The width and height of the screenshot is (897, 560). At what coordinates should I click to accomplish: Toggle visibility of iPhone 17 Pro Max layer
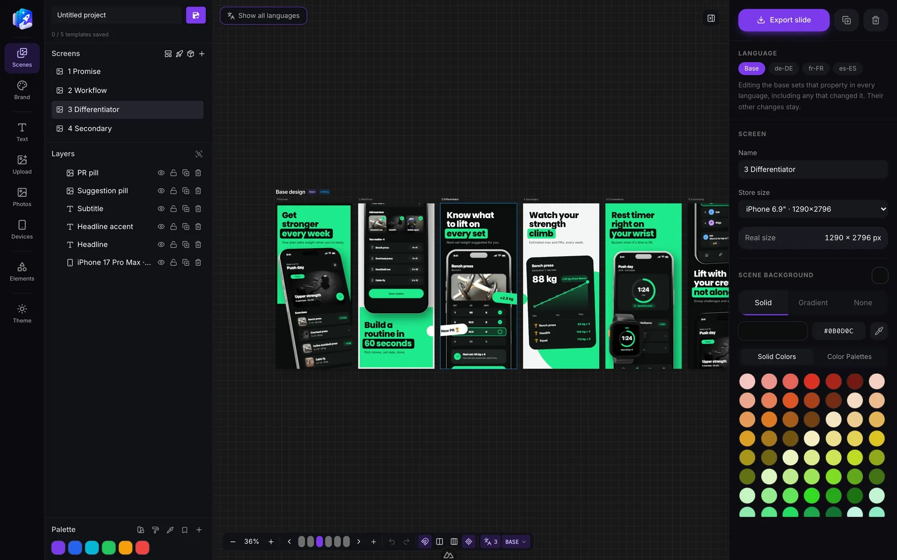point(161,263)
